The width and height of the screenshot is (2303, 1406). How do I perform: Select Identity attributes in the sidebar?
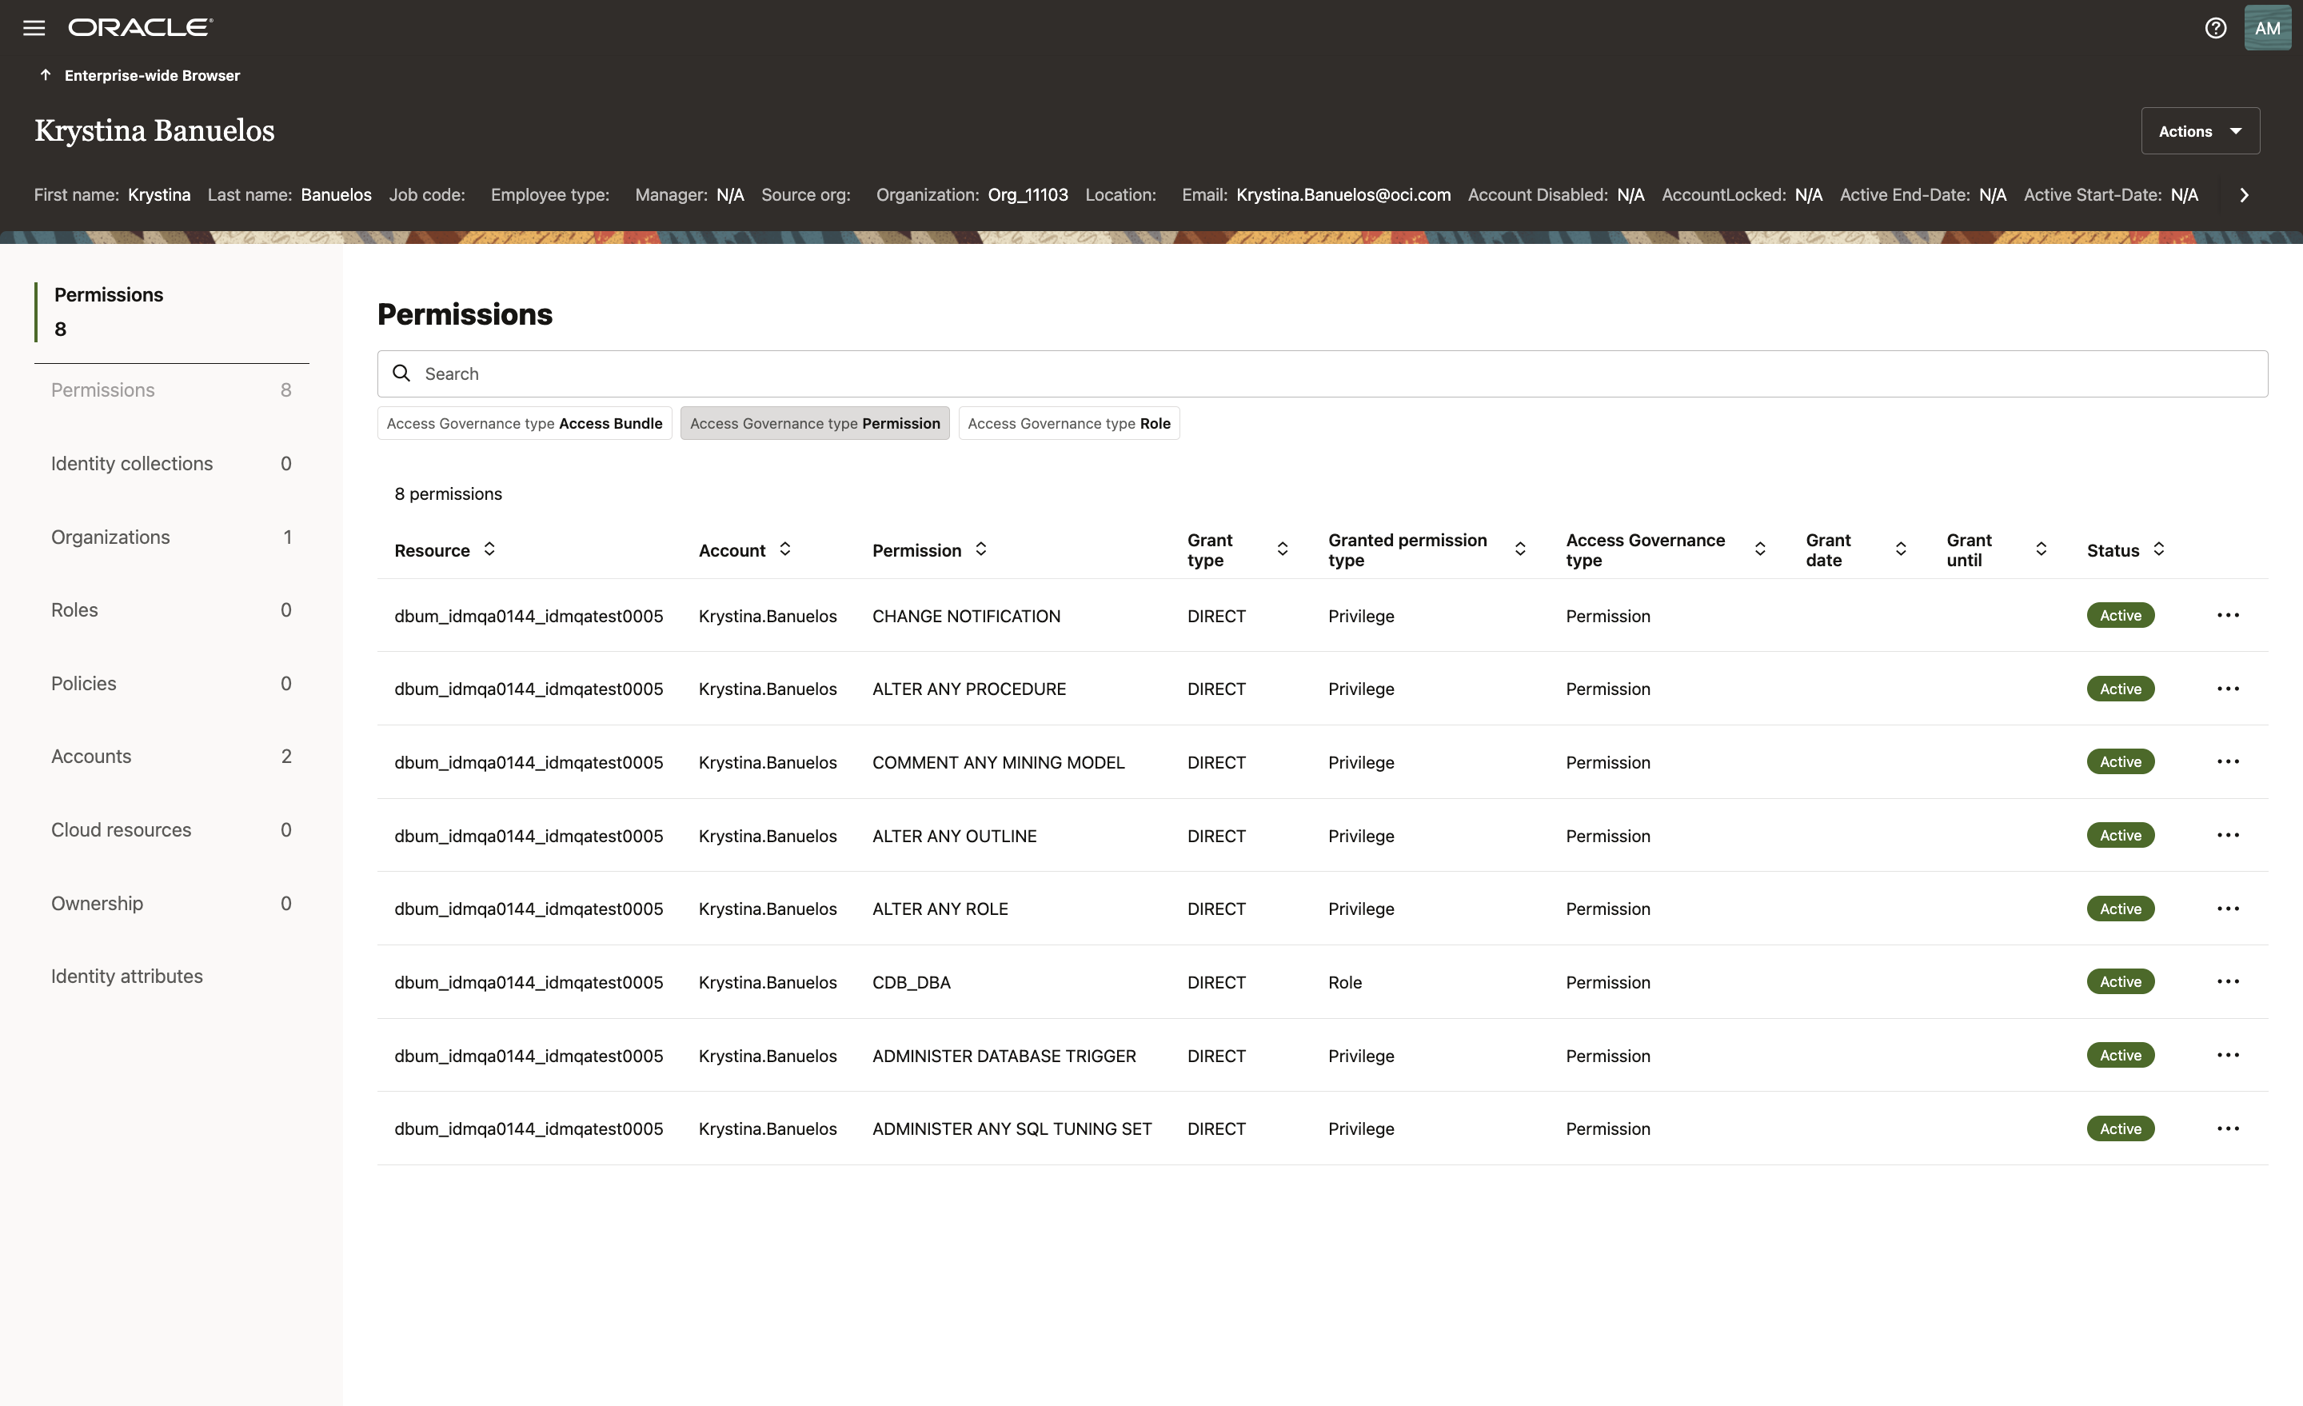point(127,975)
